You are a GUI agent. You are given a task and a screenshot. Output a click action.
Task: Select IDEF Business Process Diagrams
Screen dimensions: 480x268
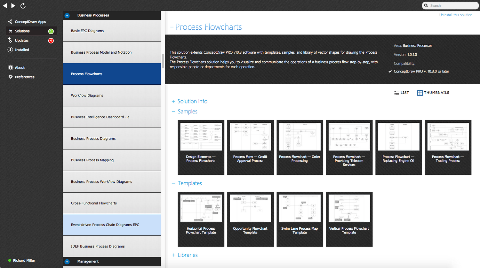click(x=112, y=246)
